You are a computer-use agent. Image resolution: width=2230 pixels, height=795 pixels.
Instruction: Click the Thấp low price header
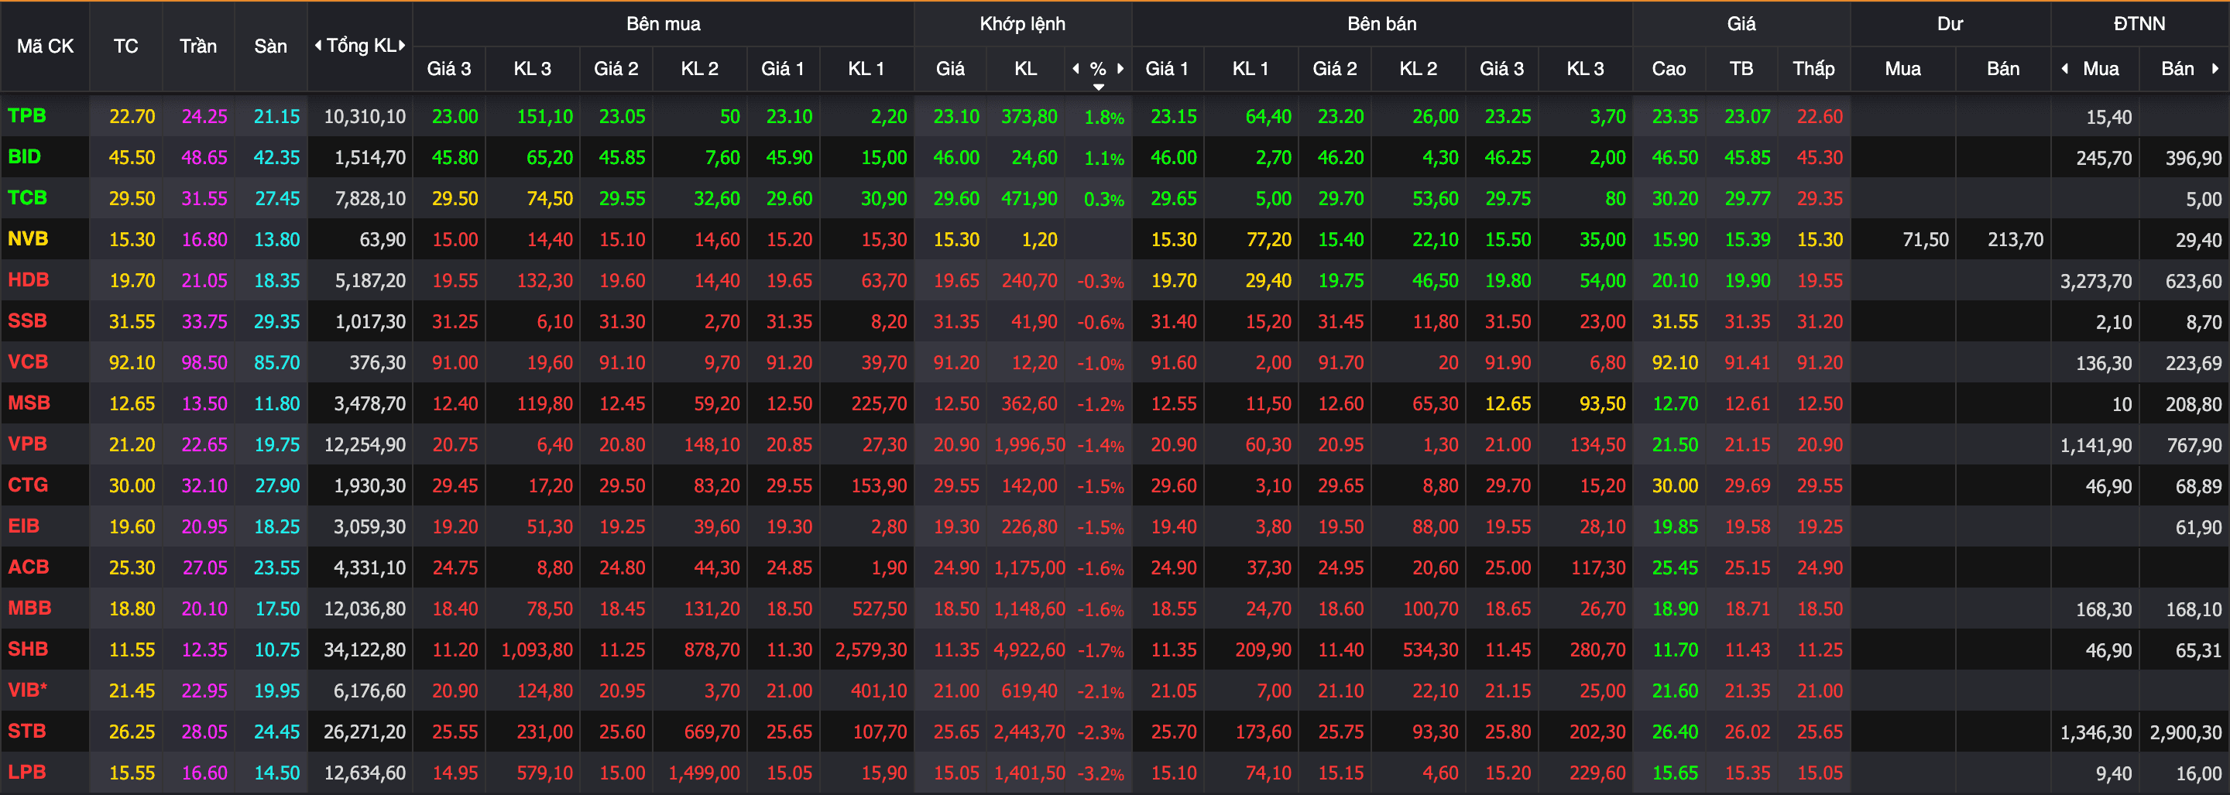pos(1813,68)
